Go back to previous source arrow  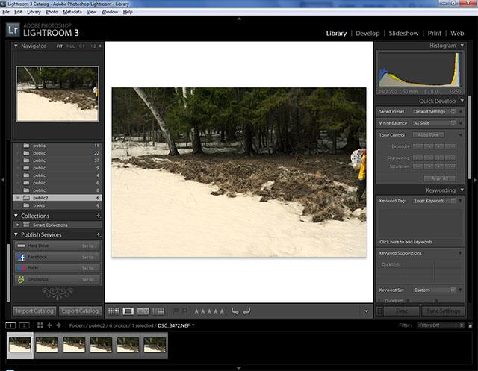pos(49,325)
